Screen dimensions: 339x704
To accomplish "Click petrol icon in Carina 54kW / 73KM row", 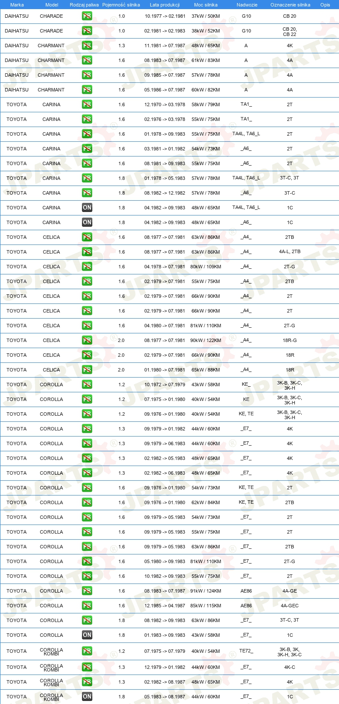I will tap(87, 149).
